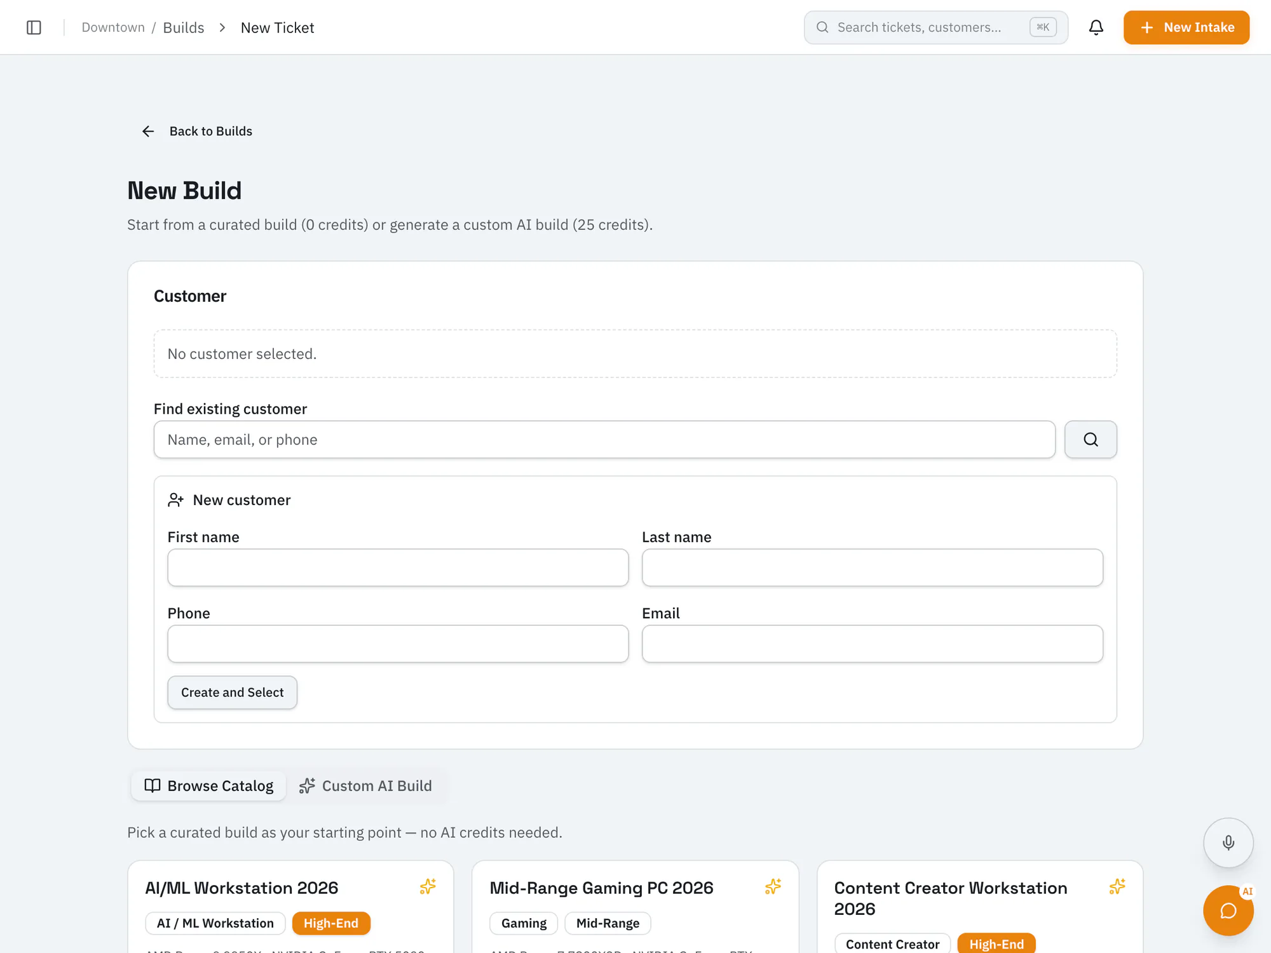Click the Back to Builds link

click(196, 131)
